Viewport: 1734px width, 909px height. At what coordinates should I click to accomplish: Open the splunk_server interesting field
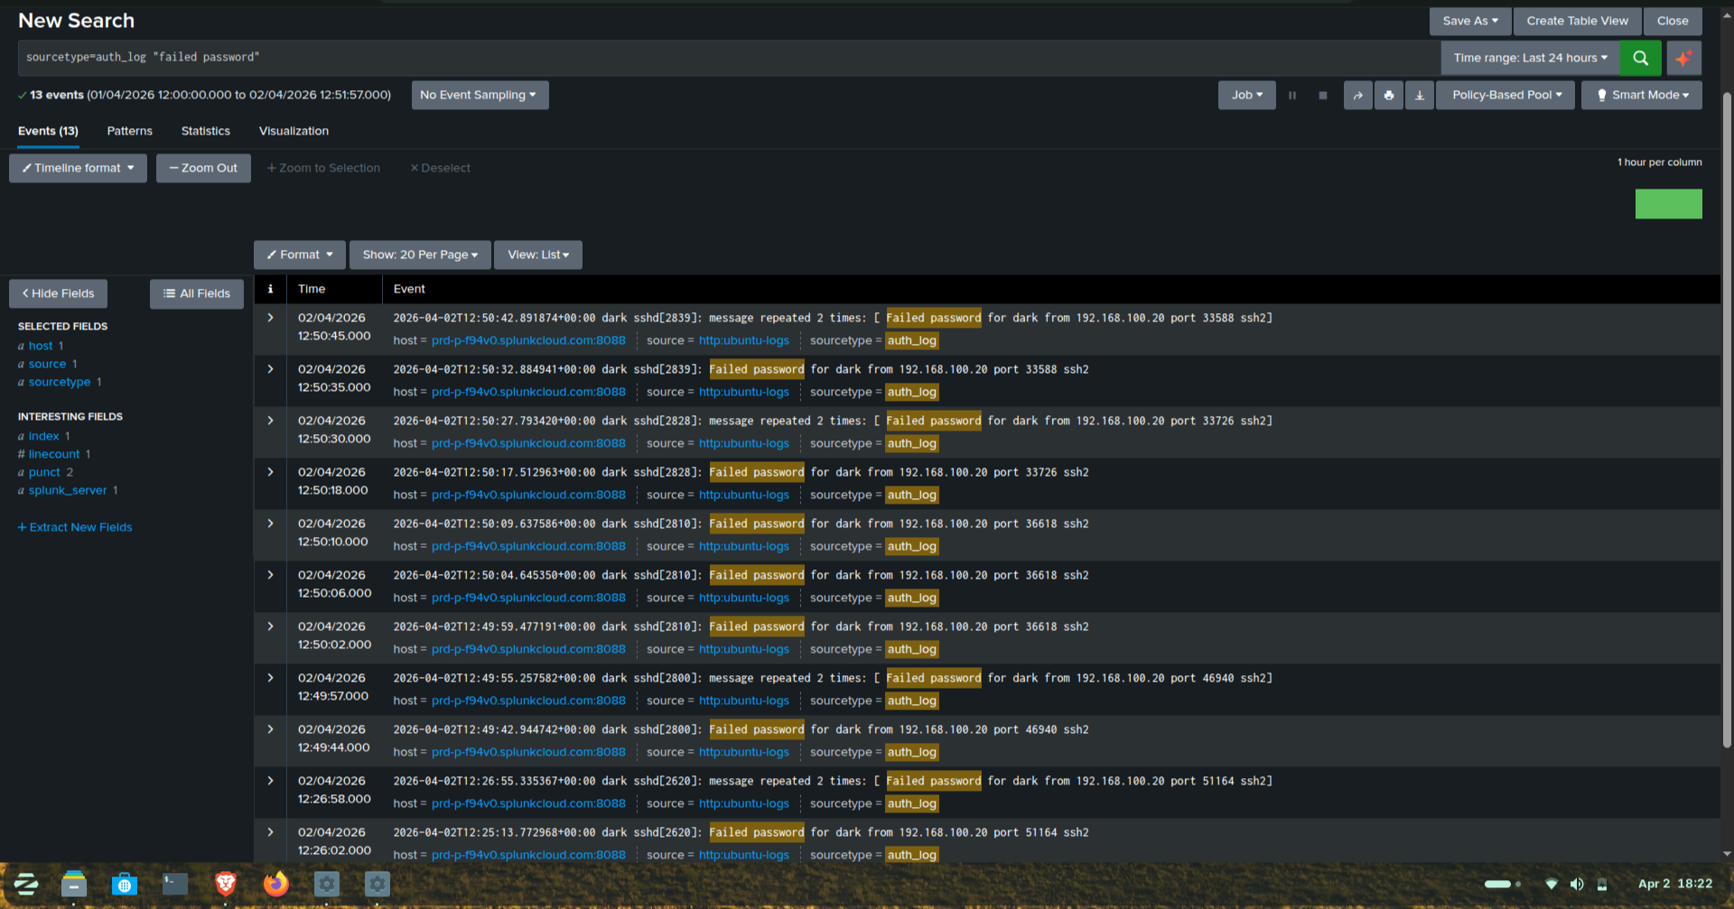pyautogui.click(x=68, y=490)
